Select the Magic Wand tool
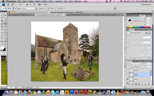154x96 pixels. pos(5,18)
